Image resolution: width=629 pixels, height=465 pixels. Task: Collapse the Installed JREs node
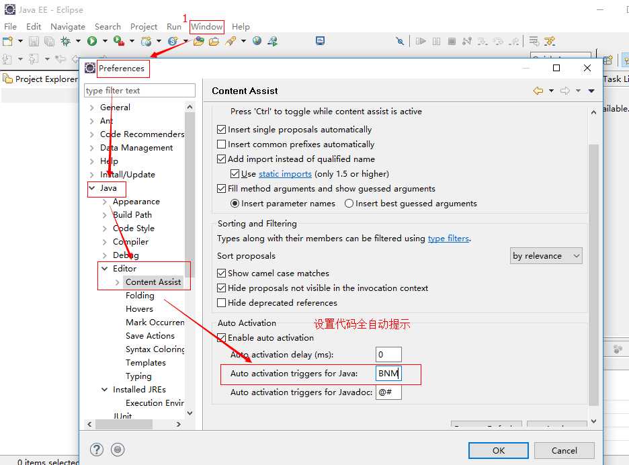point(105,390)
